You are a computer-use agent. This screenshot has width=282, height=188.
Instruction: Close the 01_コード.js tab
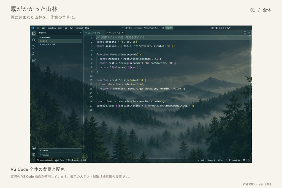coord(123,33)
